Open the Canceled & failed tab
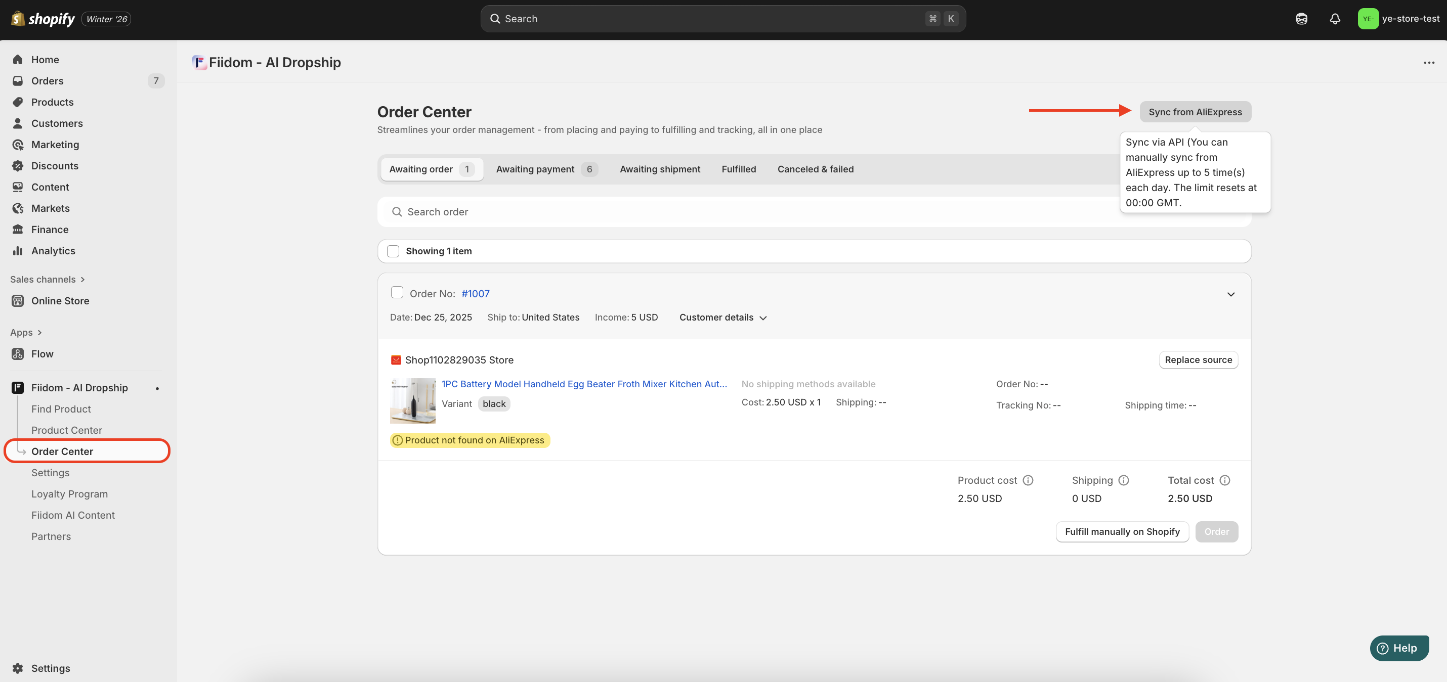 pyautogui.click(x=815, y=169)
